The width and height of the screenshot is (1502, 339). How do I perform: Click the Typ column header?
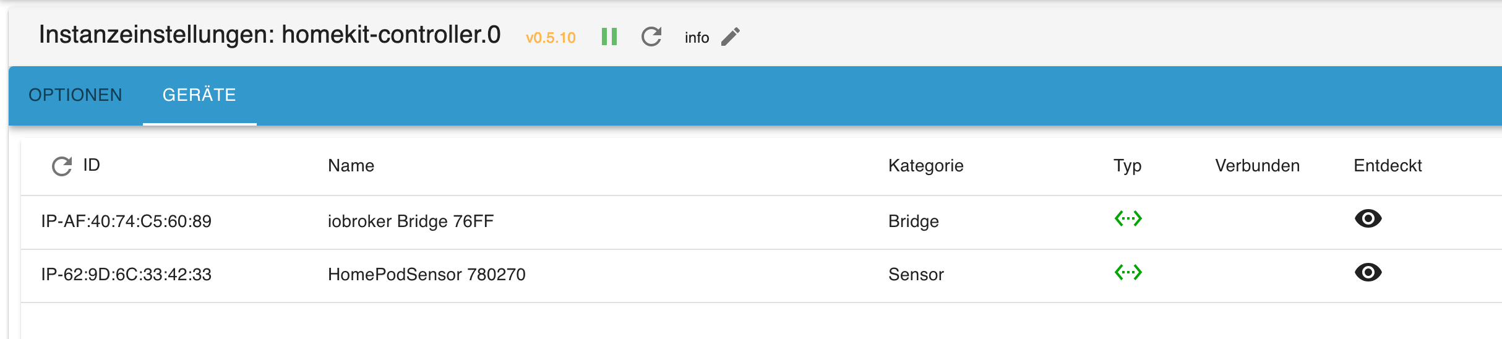[1127, 166]
